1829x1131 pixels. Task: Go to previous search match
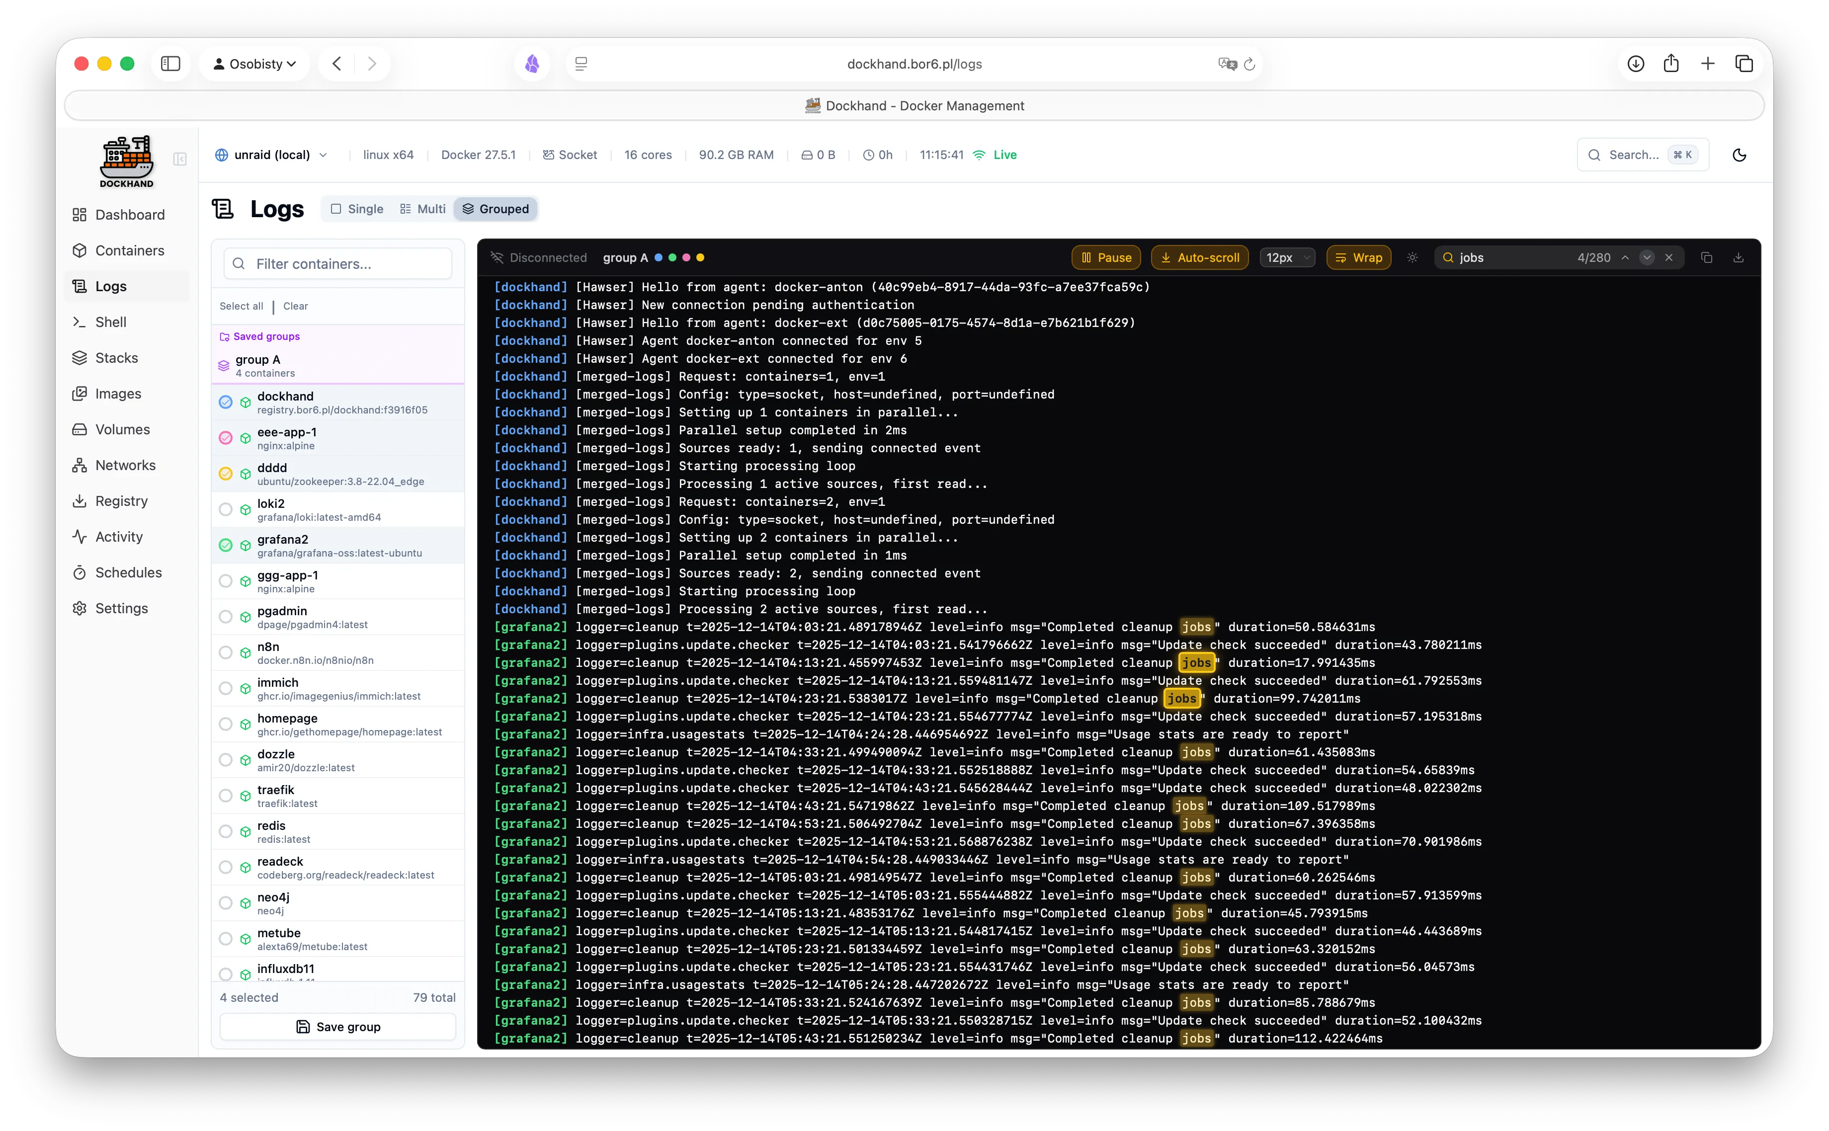click(x=1625, y=257)
